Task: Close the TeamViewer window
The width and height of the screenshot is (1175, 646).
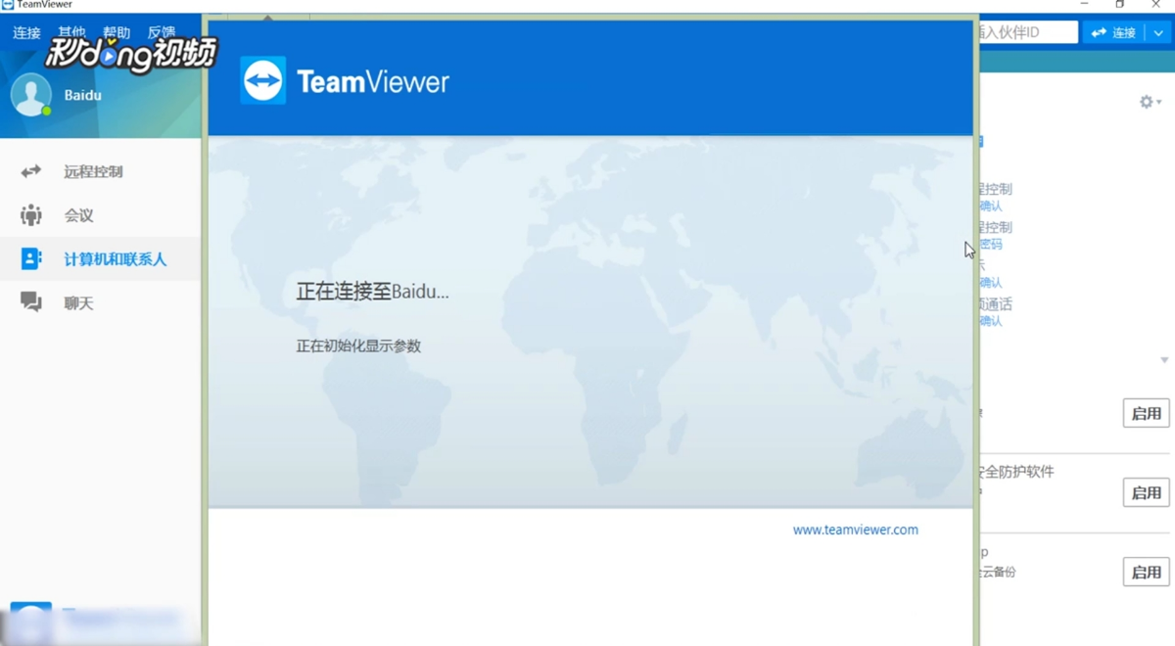Action: 1155,4
